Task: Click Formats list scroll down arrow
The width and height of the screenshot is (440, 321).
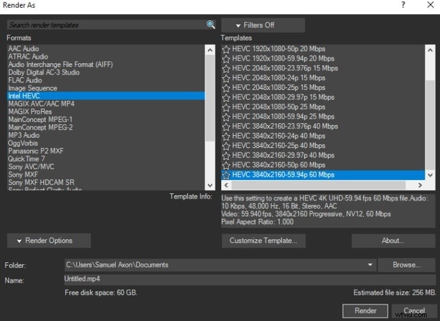Action: [210, 185]
